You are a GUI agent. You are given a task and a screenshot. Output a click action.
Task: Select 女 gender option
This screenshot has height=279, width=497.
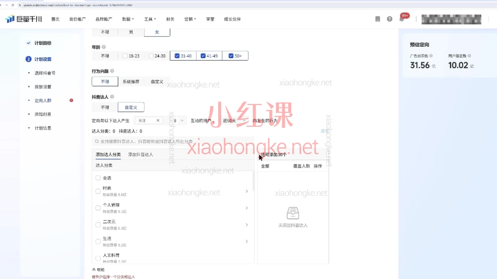[157, 32]
